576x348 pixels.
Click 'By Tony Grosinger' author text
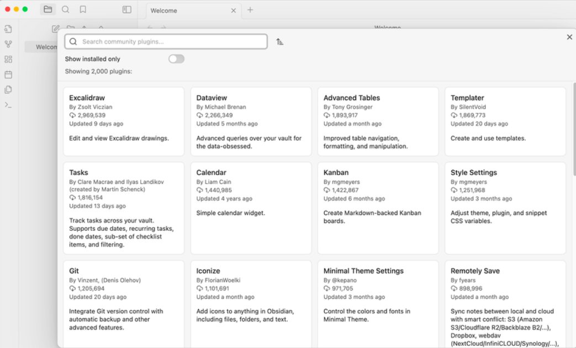tap(348, 107)
